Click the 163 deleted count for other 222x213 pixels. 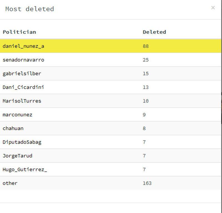point(147,183)
